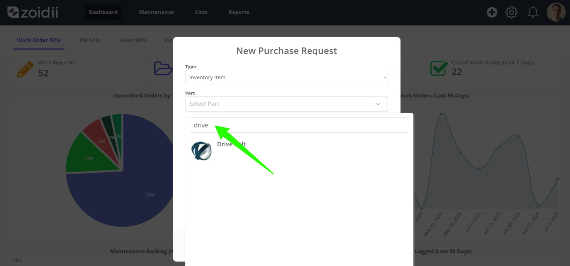Click the zoidii logo
Viewport: 570px width, 266px height.
click(x=33, y=12)
